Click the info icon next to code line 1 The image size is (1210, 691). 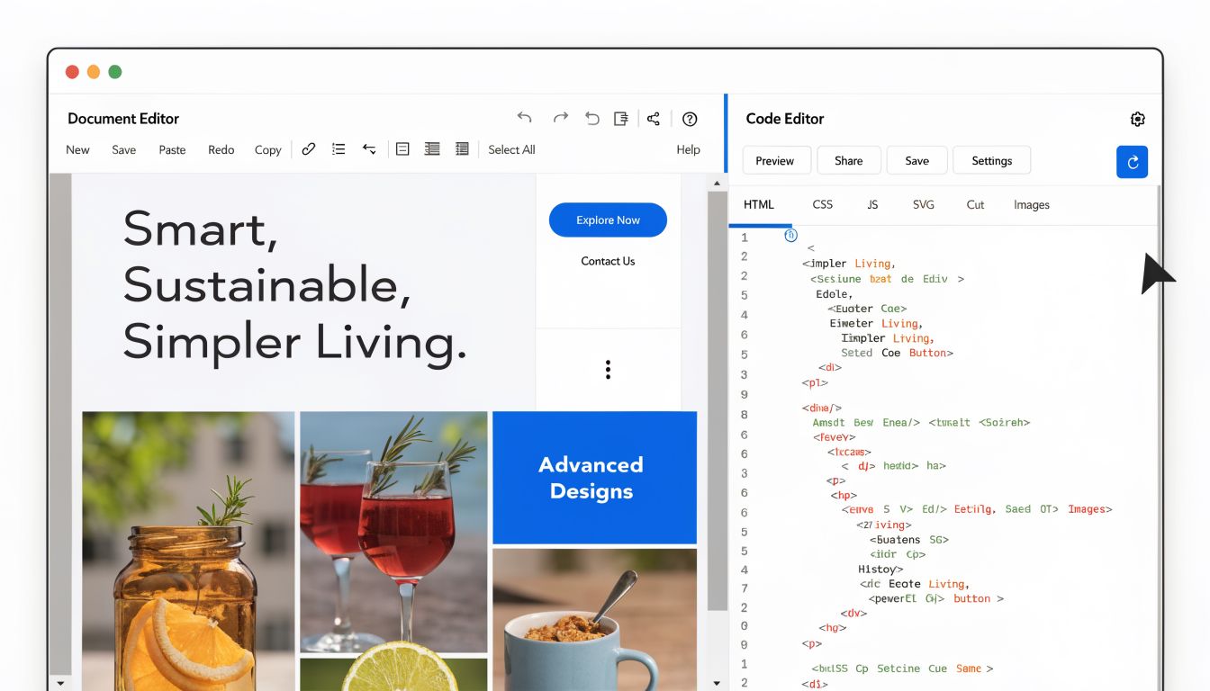790,236
